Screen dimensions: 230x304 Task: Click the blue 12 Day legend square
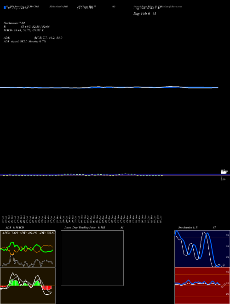coord(5,8)
